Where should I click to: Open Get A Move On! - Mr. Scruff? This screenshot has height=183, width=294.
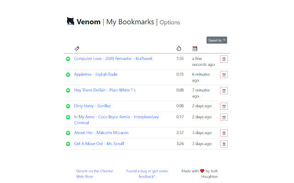(x=99, y=144)
